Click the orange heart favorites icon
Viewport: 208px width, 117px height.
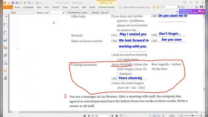tap(154, 7)
